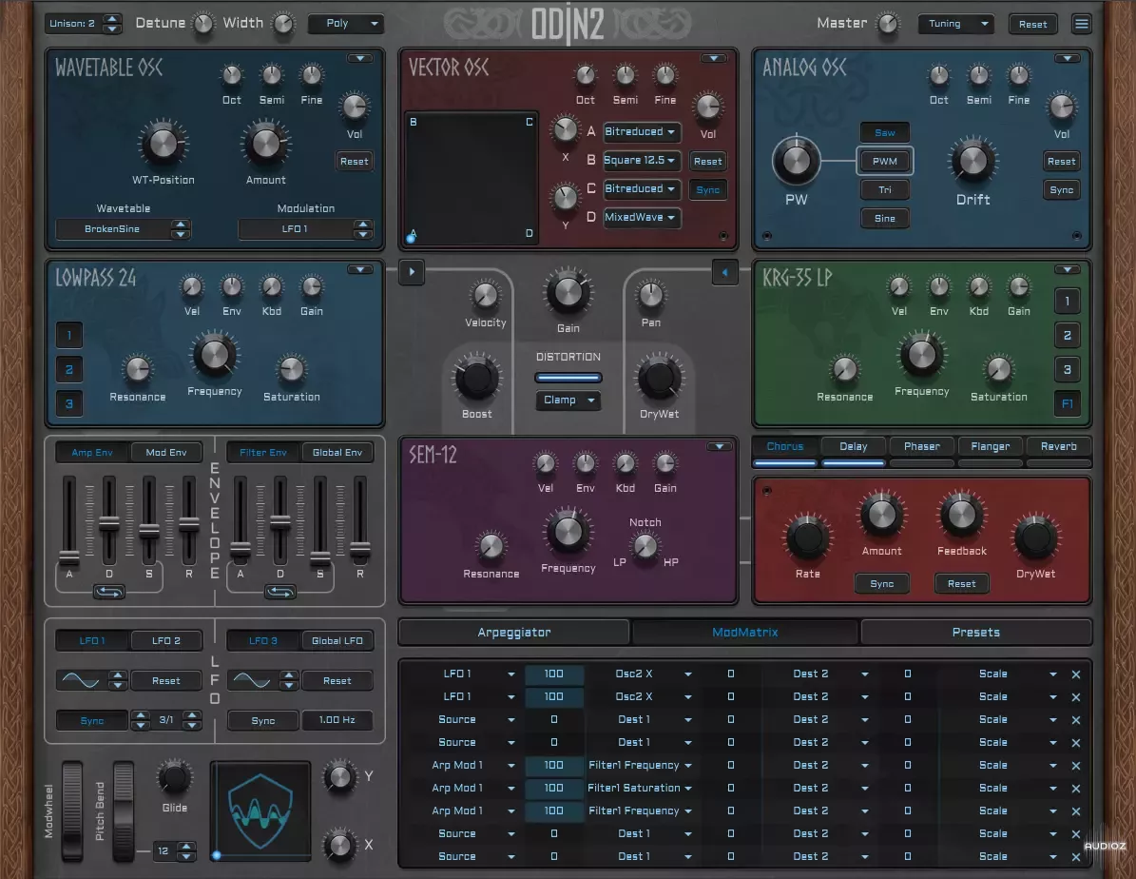Click the LFO 3 Sync button
This screenshot has width=1136, height=879.
(262, 721)
